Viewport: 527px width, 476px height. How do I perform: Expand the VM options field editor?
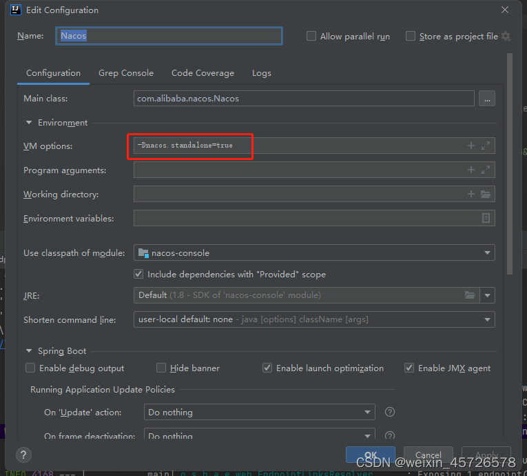[x=486, y=146]
